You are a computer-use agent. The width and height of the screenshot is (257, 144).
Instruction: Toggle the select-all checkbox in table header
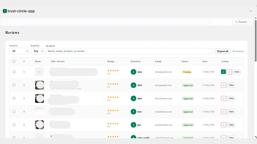14,61
